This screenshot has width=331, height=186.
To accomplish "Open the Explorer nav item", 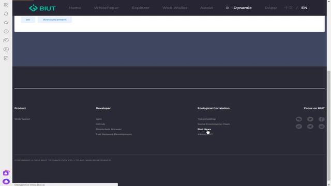I will coord(140,8).
